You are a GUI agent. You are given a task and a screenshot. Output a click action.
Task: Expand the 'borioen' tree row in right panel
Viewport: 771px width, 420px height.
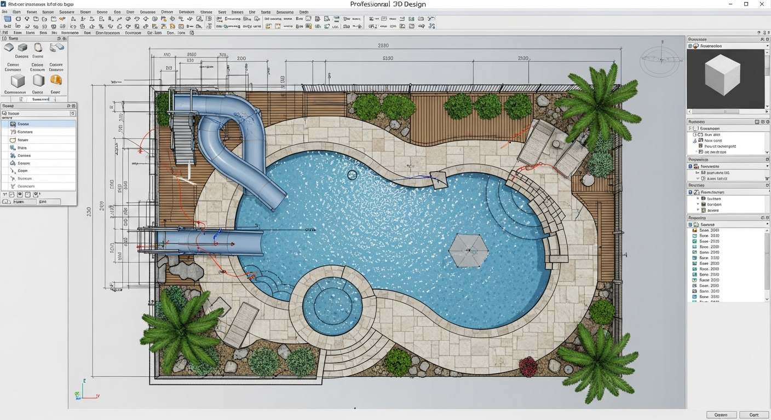pos(698,205)
